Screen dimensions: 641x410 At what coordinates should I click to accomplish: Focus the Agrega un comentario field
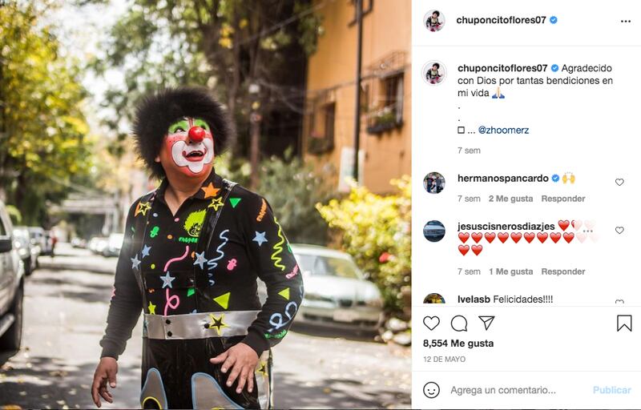coord(517,390)
